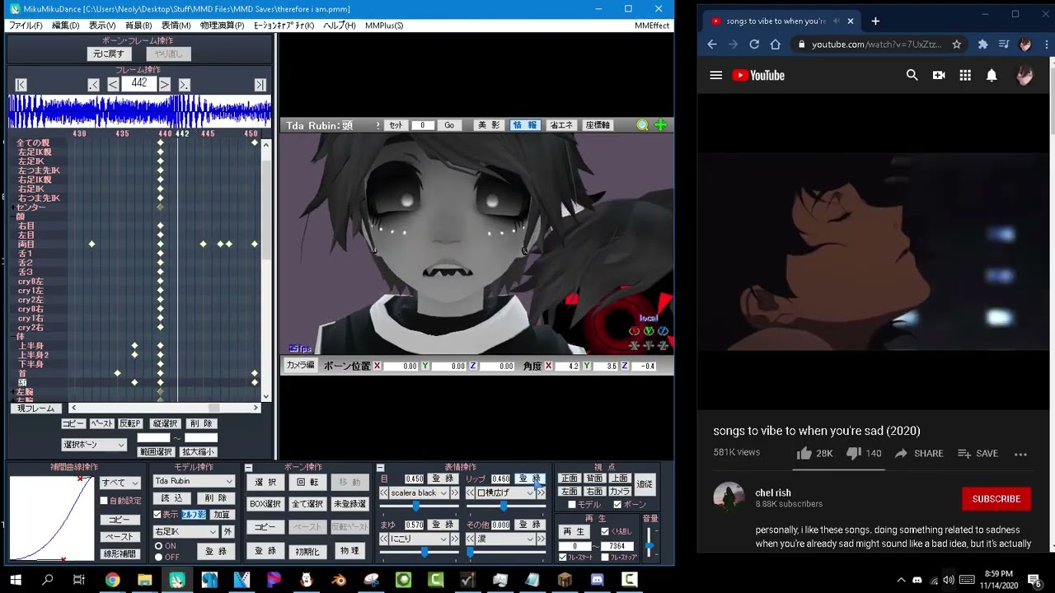Open new Chrome tab with plus

coord(875,21)
